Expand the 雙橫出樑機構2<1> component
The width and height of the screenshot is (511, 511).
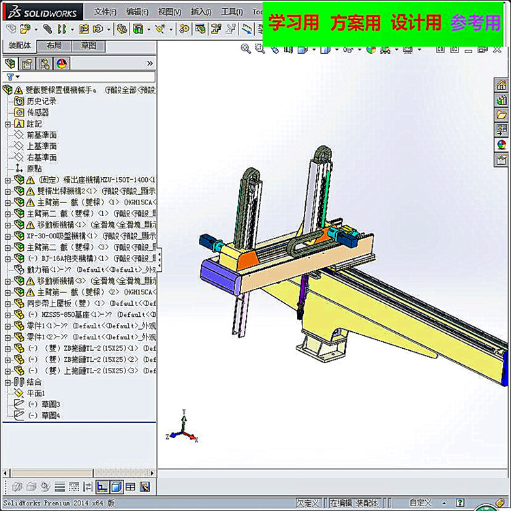pos(7,191)
